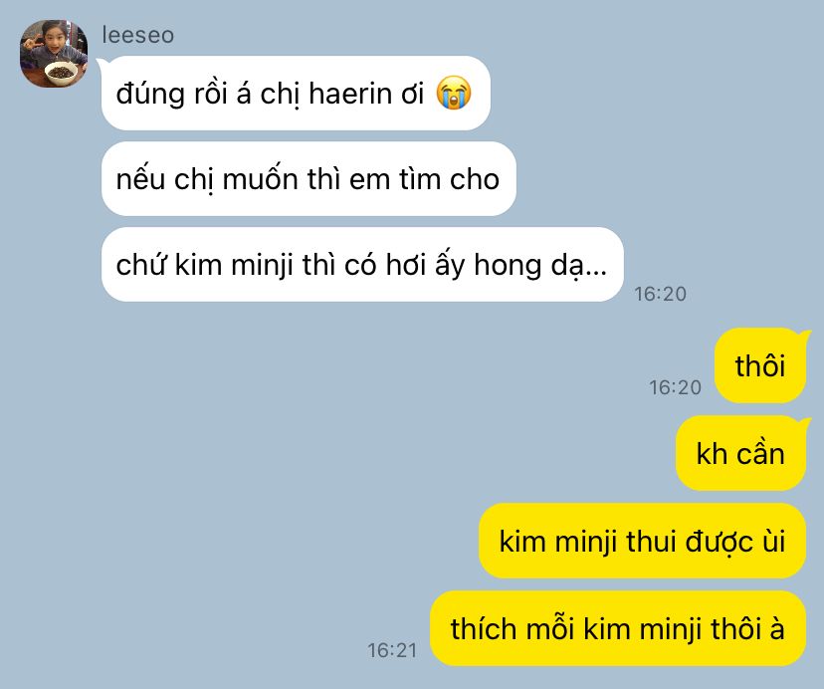Select message "đúng rồi á chị haerin ơi"
Viewport: 824px width, 689px height.
pyautogui.click(x=296, y=93)
